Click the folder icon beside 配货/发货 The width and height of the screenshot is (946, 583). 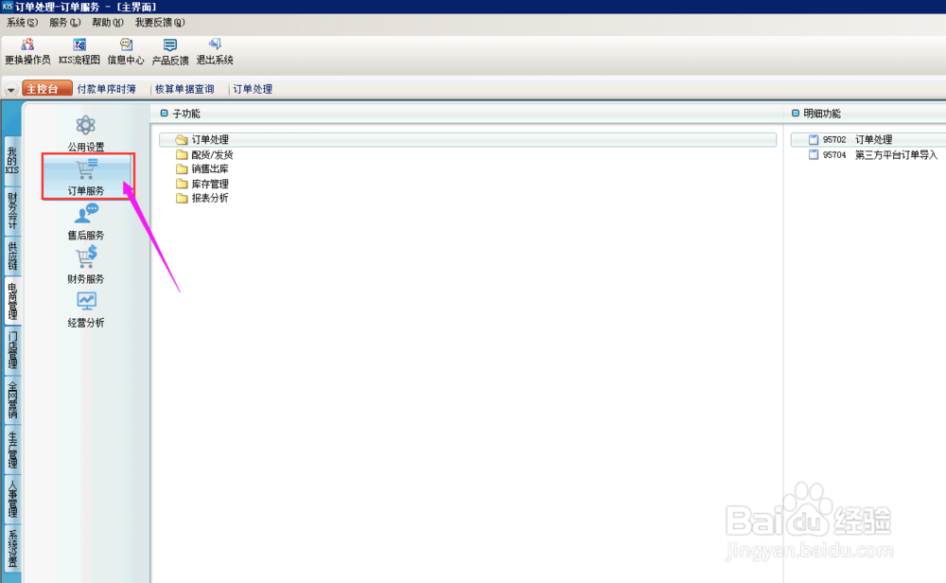point(182,154)
